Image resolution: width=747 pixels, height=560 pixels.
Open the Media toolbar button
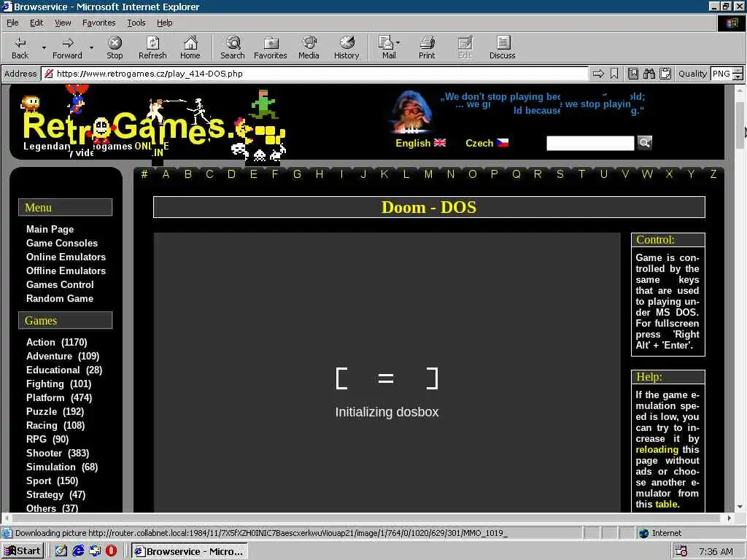point(309,47)
